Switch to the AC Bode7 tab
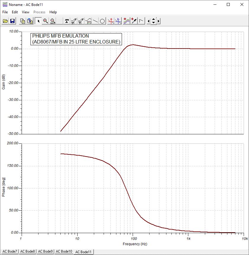 point(9,251)
